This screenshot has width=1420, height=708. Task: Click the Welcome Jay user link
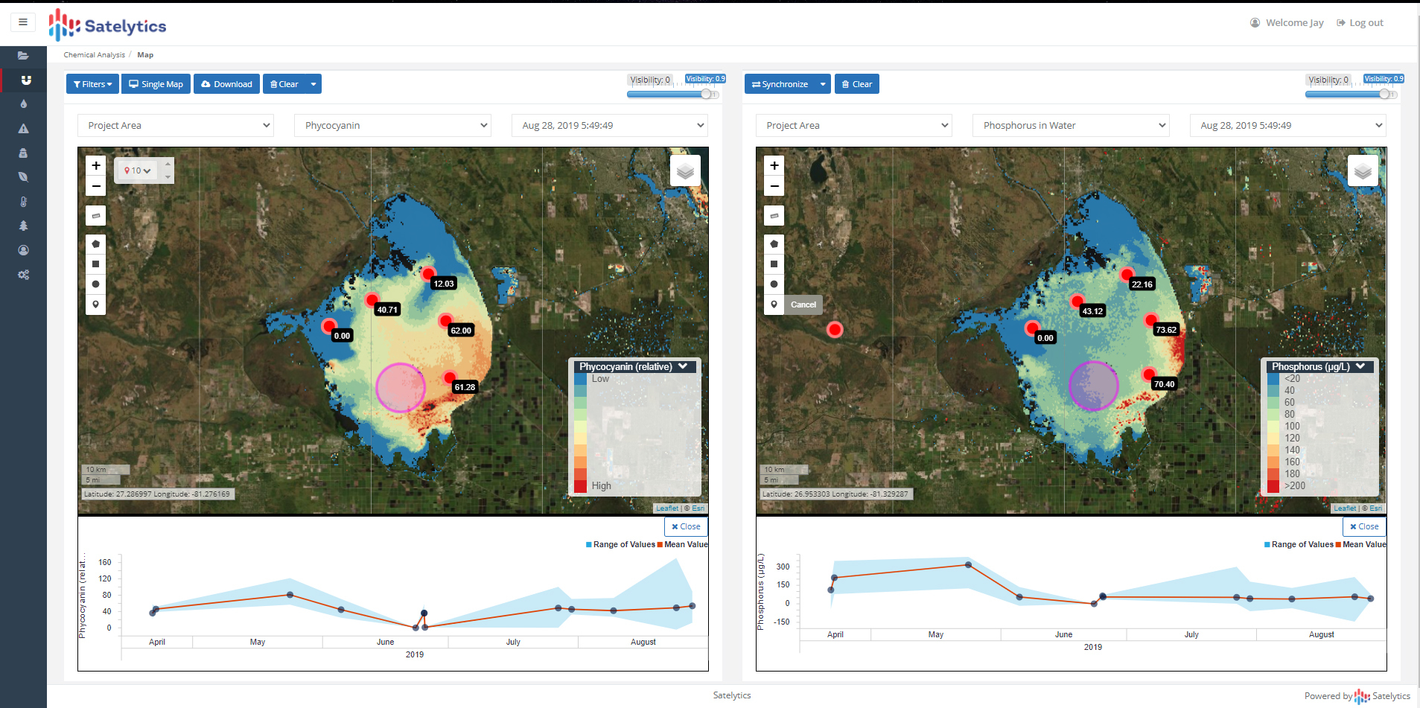click(1287, 23)
